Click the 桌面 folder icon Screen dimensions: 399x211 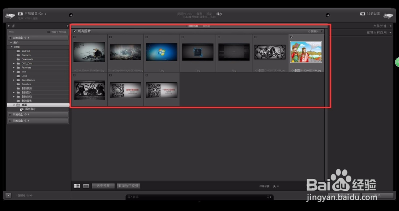(18, 105)
